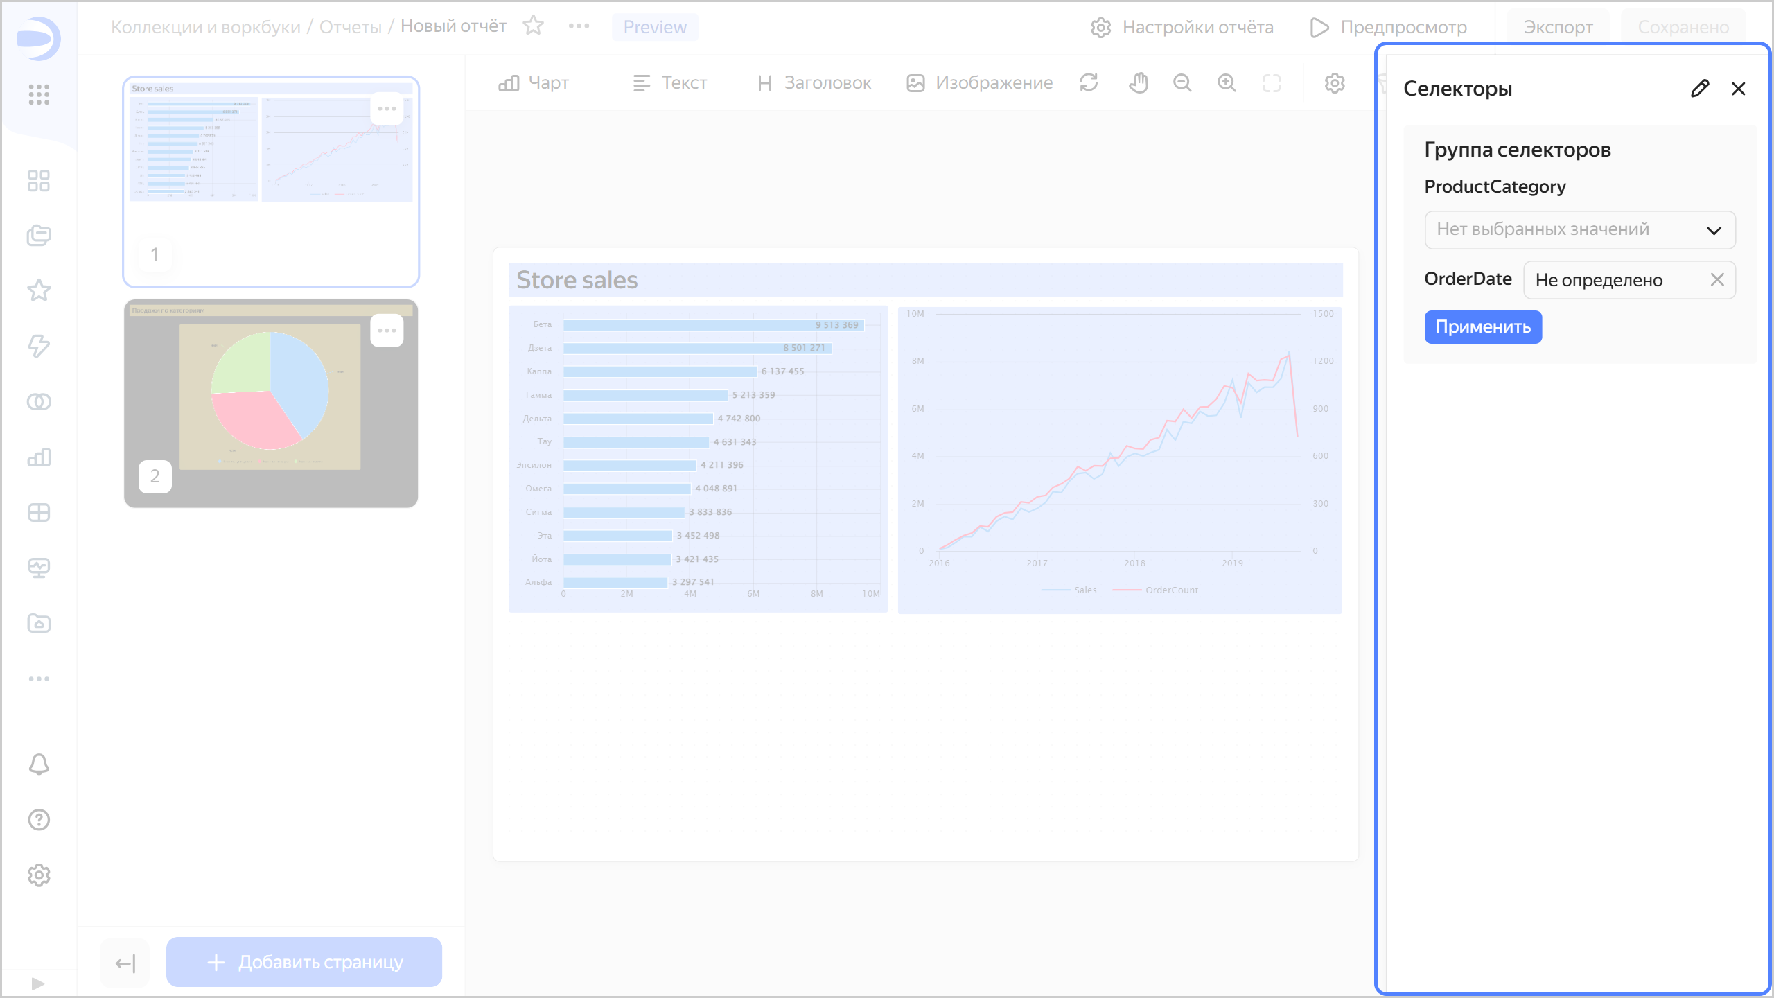This screenshot has height=998, width=1774.
Task: Click the zoom out magnifier icon
Action: 1182,83
